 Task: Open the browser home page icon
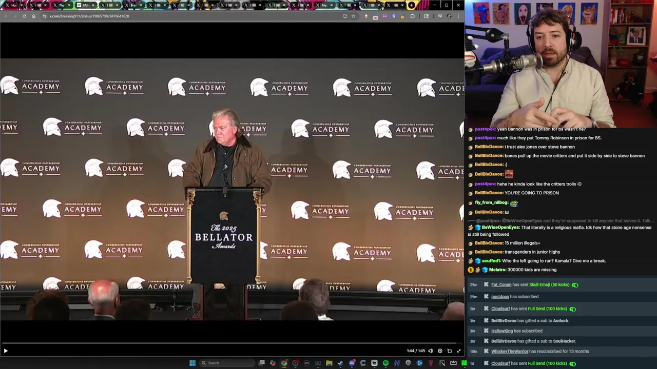[33, 16]
